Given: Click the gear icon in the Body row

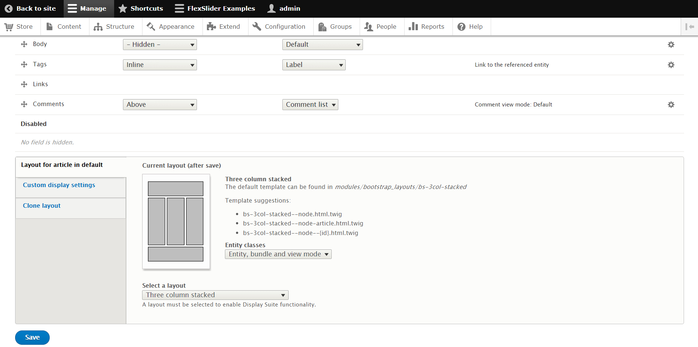Looking at the screenshot, I should [671, 45].
